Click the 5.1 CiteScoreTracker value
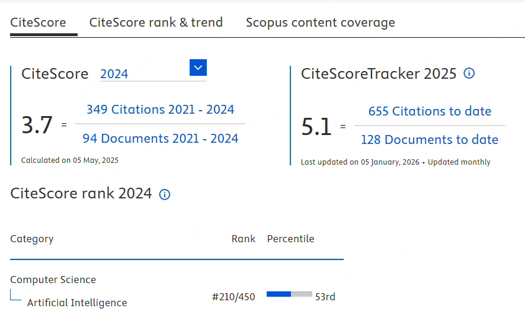 (316, 126)
